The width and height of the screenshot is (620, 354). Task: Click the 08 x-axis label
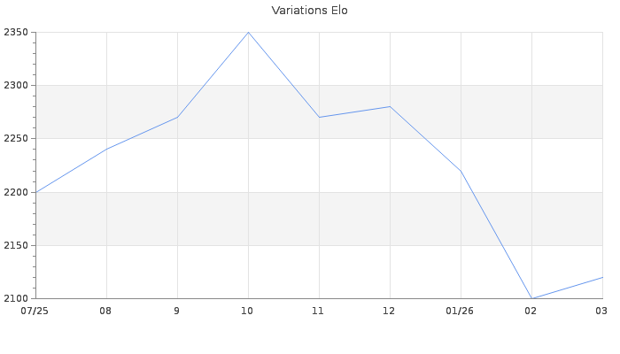[106, 311]
